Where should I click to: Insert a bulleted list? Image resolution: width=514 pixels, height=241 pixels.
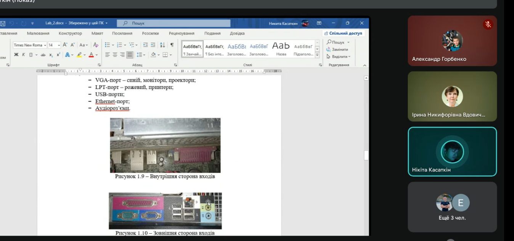pyautogui.click(x=108, y=45)
